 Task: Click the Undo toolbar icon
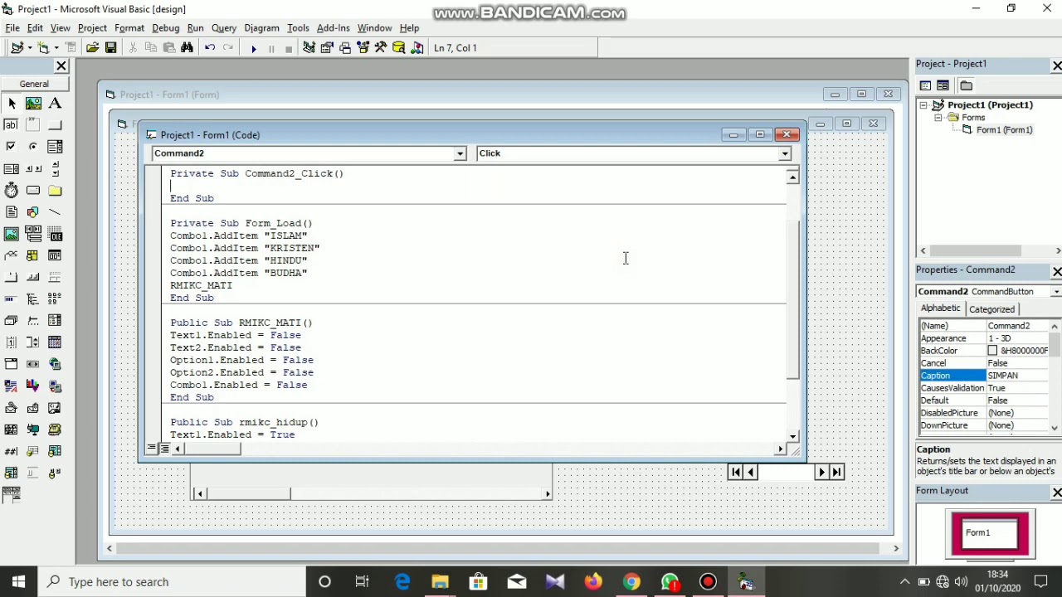[x=210, y=48]
